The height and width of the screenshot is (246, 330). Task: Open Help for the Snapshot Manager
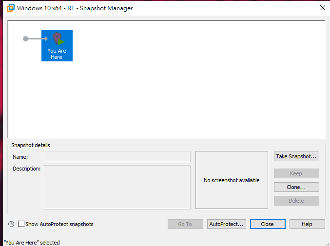click(x=307, y=224)
